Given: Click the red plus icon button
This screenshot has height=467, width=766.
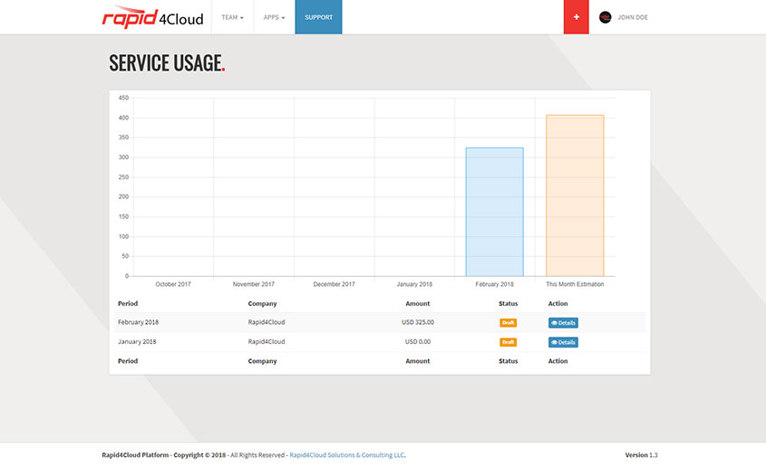Looking at the screenshot, I should 576,17.
